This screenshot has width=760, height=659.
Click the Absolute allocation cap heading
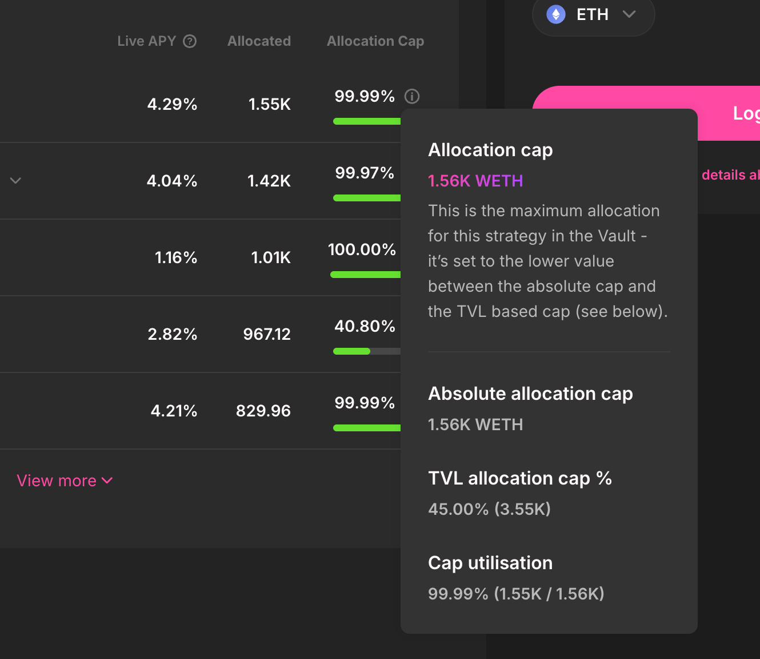click(530, 394)
